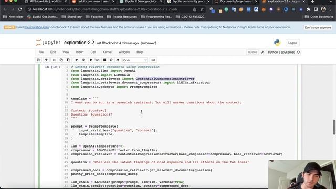Click the Python 3 (ipykernel) kernel name
The image size is (336, 189).
[281, 52]
